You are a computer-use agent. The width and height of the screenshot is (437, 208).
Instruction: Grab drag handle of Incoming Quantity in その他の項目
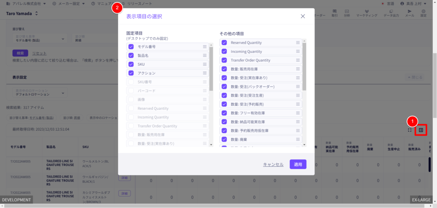[298, 51]
